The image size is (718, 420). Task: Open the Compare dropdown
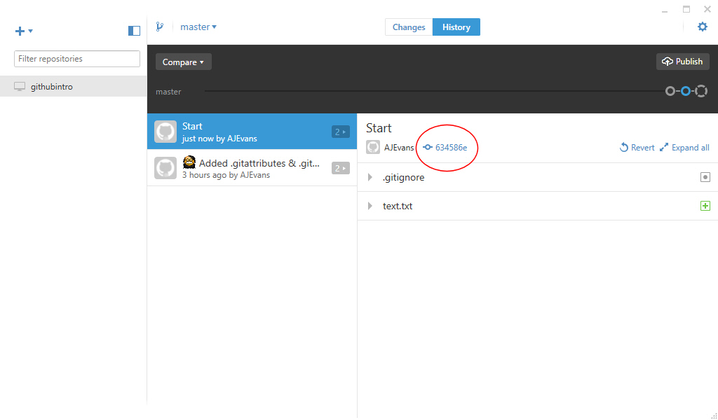click(x=183, y=62)
